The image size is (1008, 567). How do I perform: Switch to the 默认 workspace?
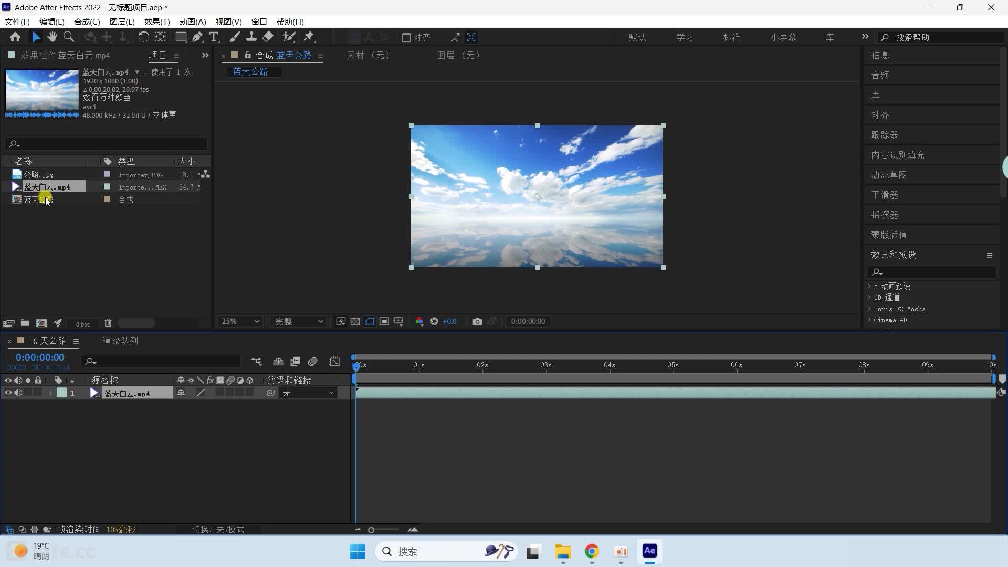(x=637, y=37)
